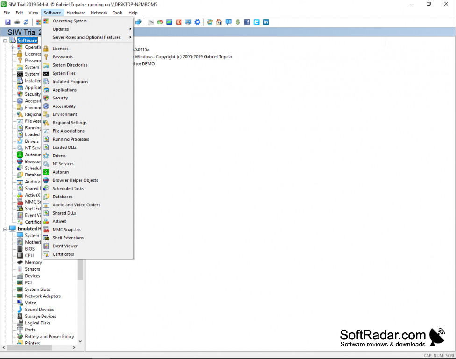Collapse the Emulated Hardware tree node
Viewport: 456px width, 359px height.
tap(5, 229)
